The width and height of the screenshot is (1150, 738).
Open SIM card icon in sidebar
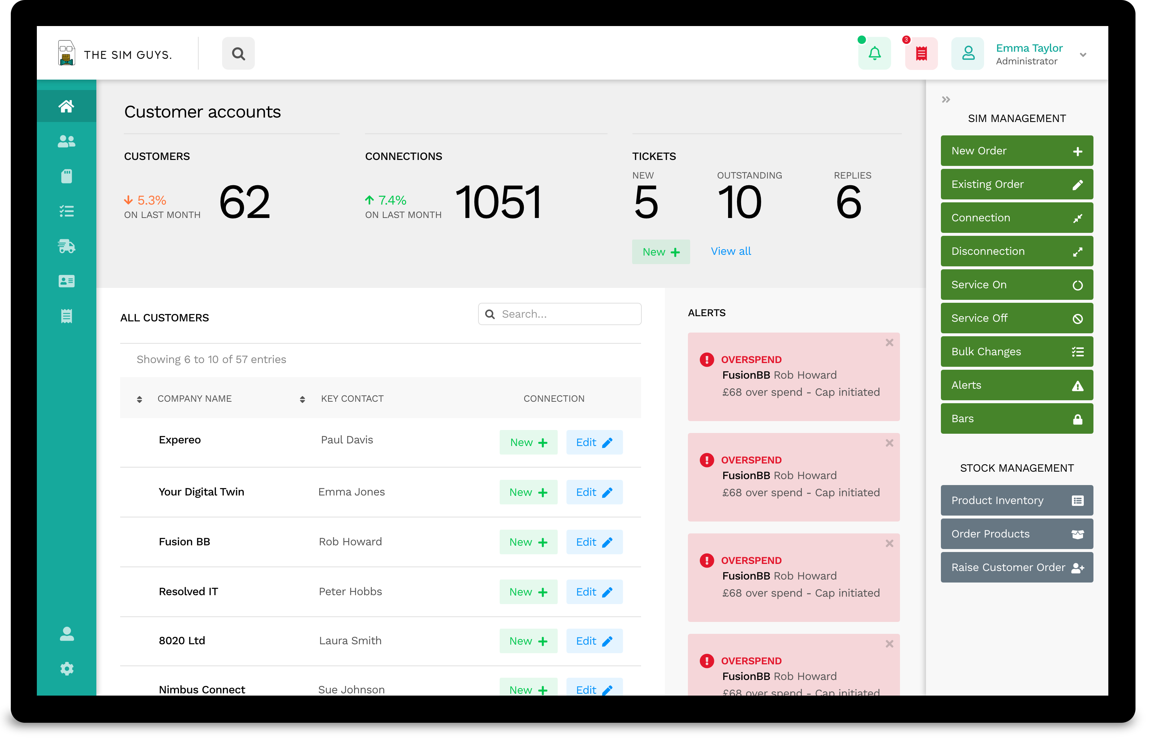click(67, 176)
